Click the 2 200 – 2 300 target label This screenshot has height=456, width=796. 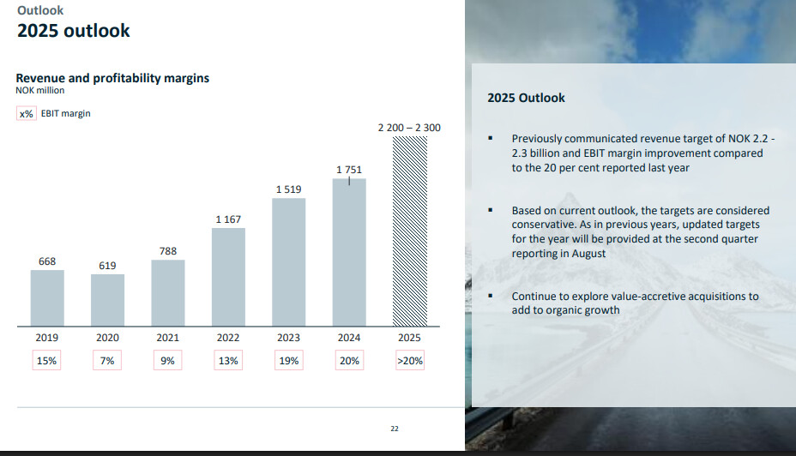tap(409, 128)
